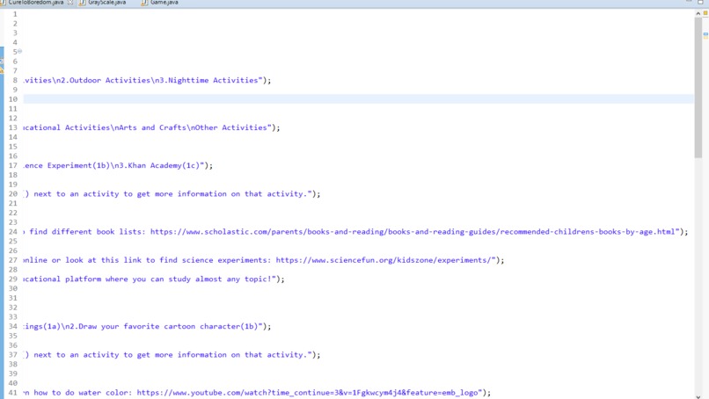Click line number 34 in the gutter
Image resolution: width=709 pixels, height=399 pixels.
[x=12, y=326]
